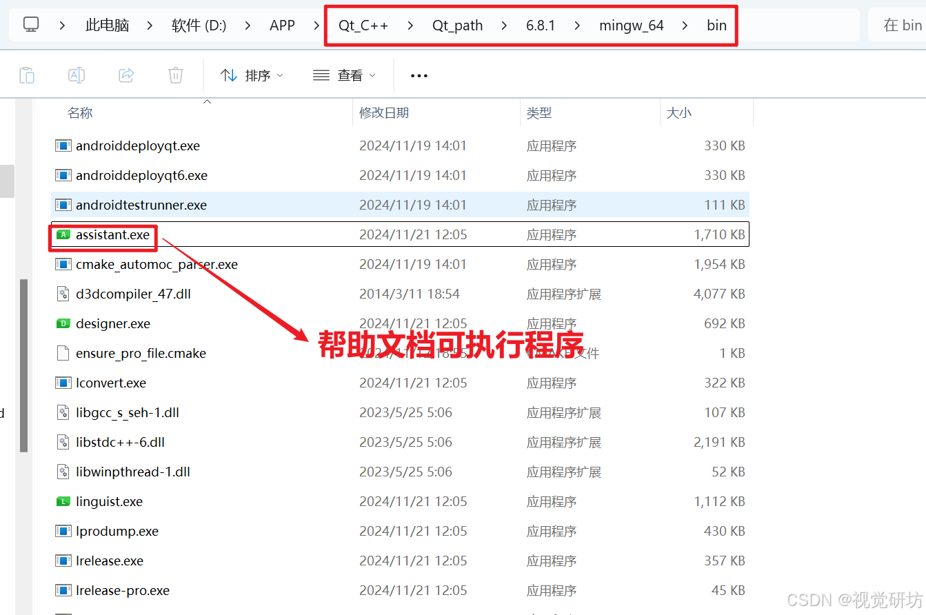Click the cmake_automoc_parser.exe file icon
926x615 pixels.
pos(63,264)
